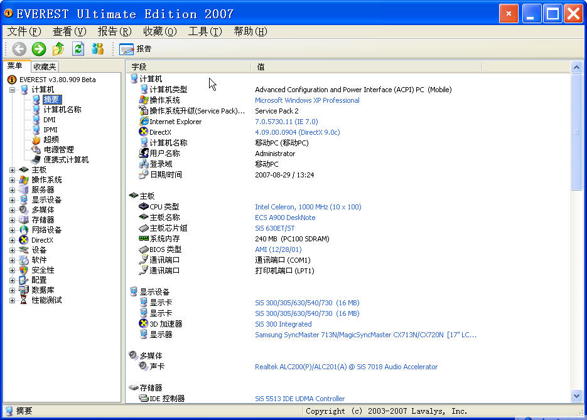Expand the 安全性 tree node
Screen dimensions: 587x420
pyautogui.click(x=12, y=270)
